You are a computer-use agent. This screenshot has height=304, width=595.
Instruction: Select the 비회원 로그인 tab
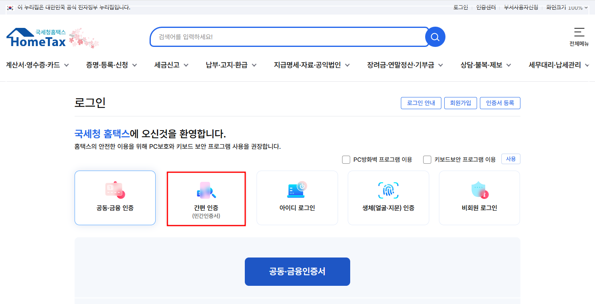pos(479,198)
